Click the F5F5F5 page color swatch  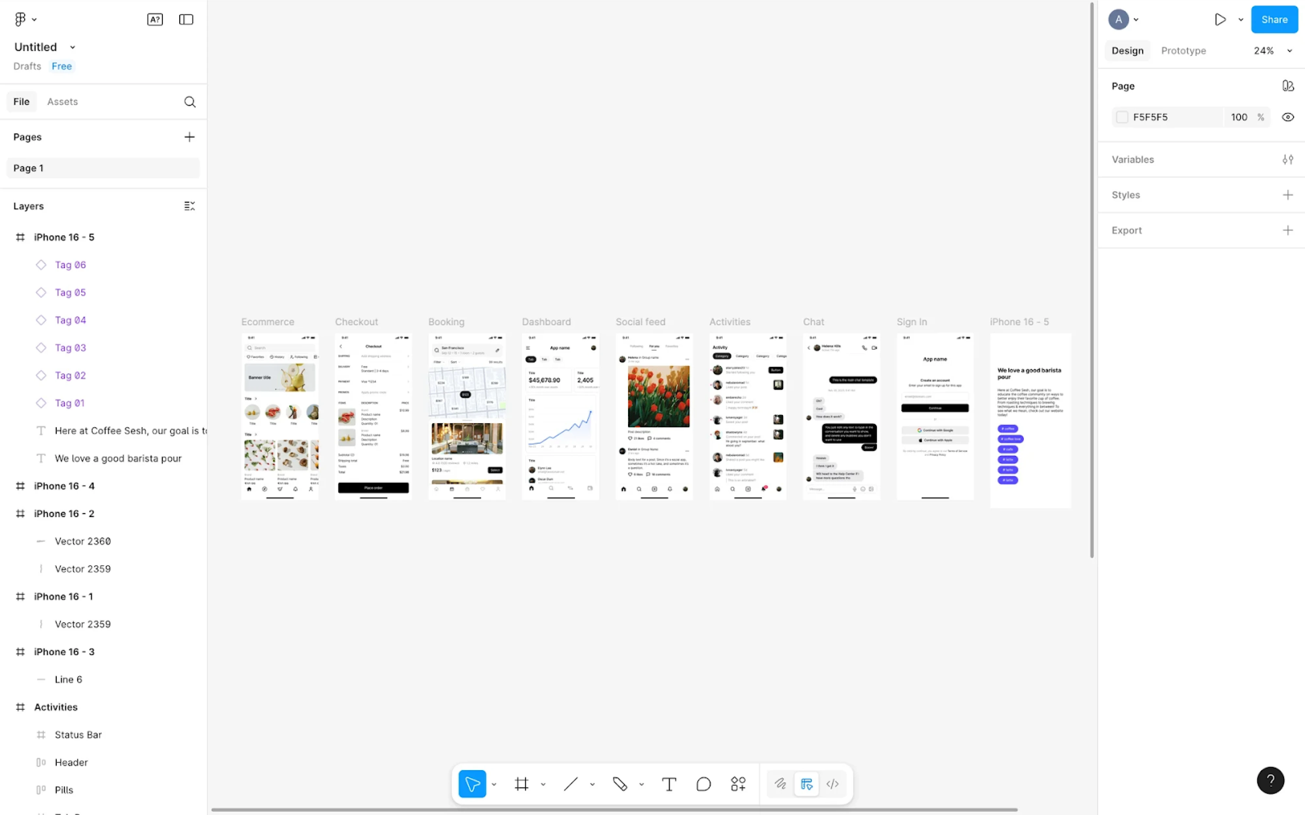tap(1123, 117)
